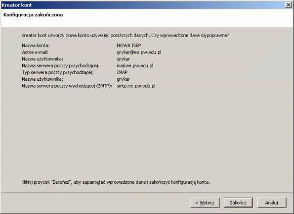Click the grykar username directly below the e-mail address
Image resolution: width=294 pixels, height=214 pixels.
[x=123, y=59]
